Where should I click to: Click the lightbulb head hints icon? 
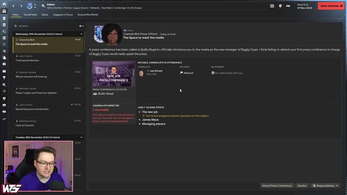coord(280,6)
